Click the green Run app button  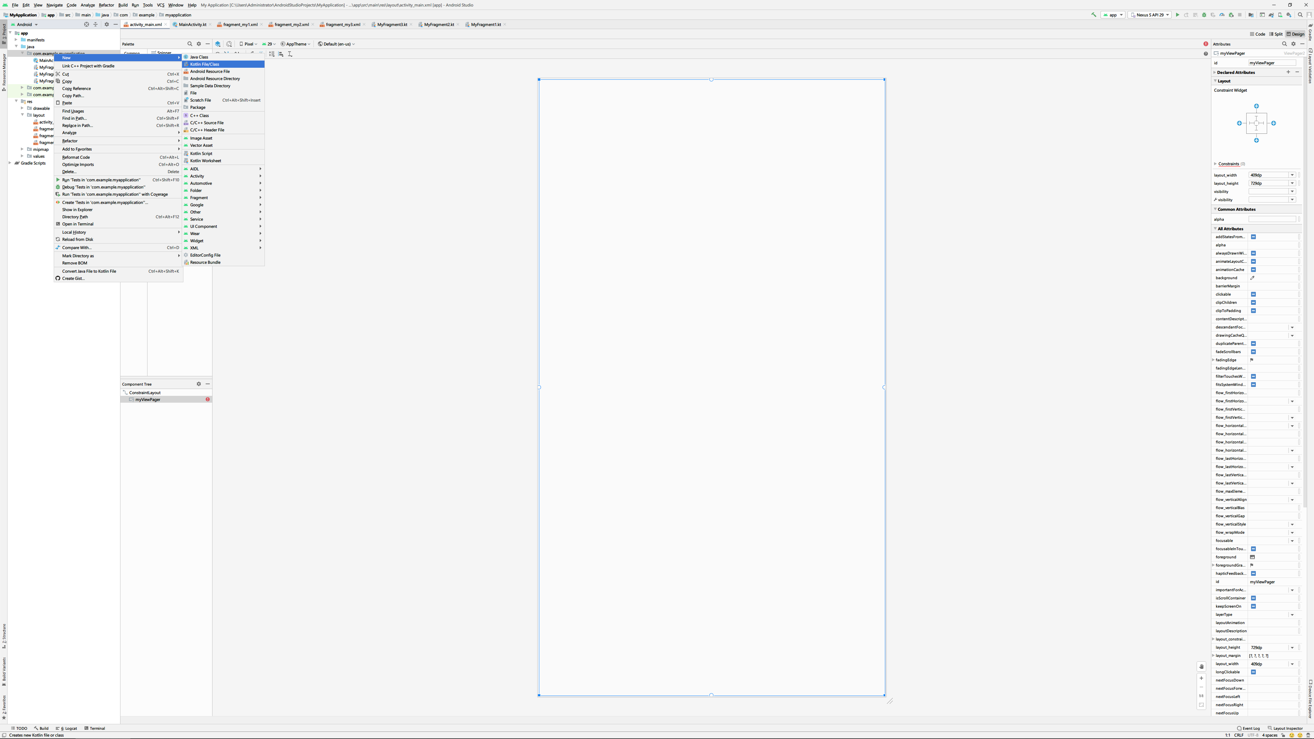[1177, 15]
